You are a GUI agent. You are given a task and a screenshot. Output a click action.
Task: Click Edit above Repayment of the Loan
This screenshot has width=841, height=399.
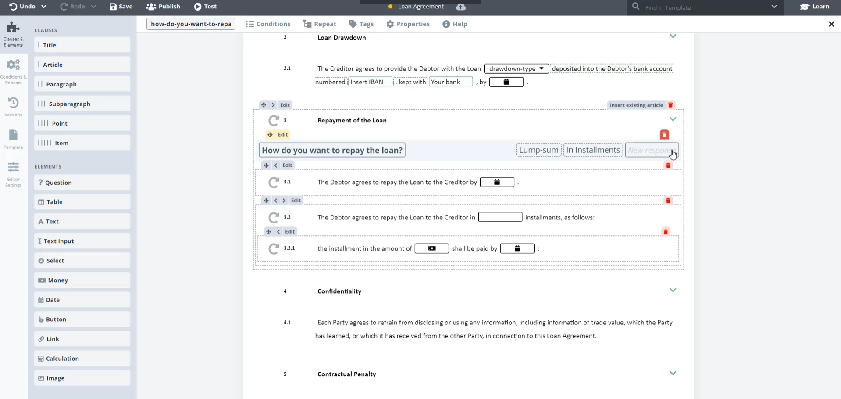285,105
